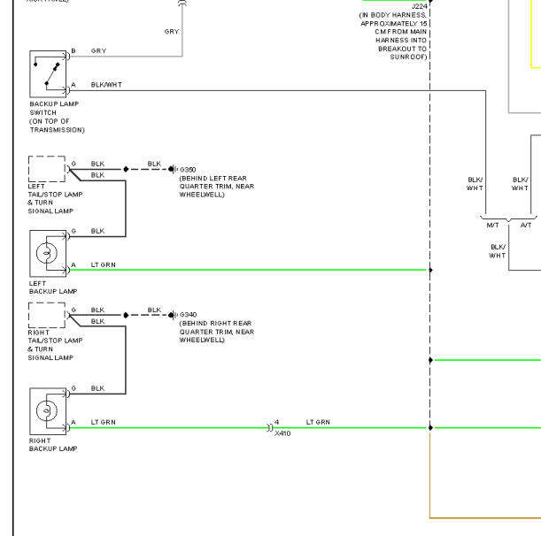Click 'BLK' label on dashed wire to G340
This screenshot has height=536, width=541.
pos(154,310)
